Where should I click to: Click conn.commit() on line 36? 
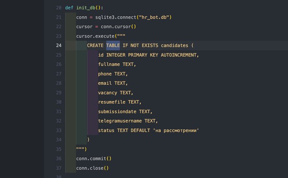[x=94, y=158]
